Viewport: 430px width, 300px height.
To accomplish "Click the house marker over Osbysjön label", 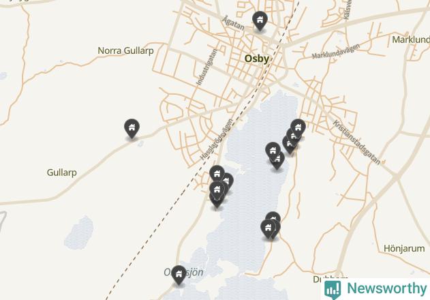I will point(179,275).
